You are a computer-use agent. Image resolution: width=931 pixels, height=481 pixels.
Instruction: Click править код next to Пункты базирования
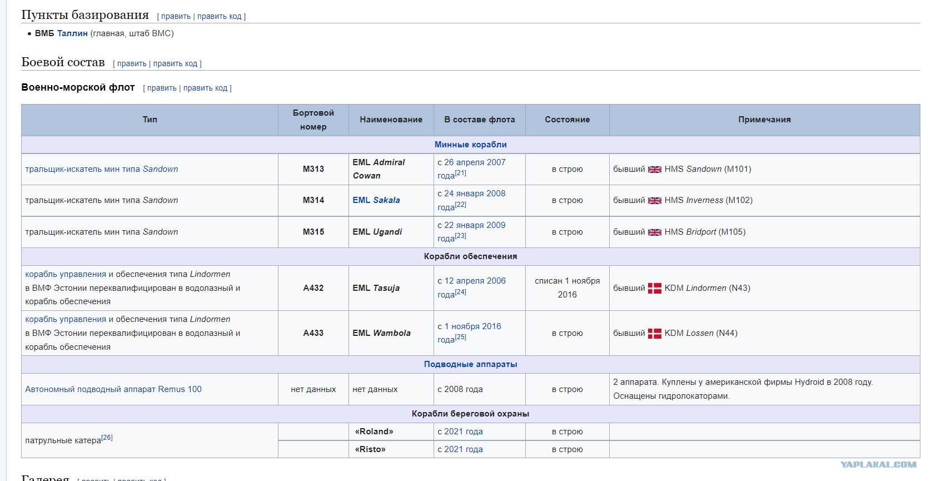(x=220, y=17)
